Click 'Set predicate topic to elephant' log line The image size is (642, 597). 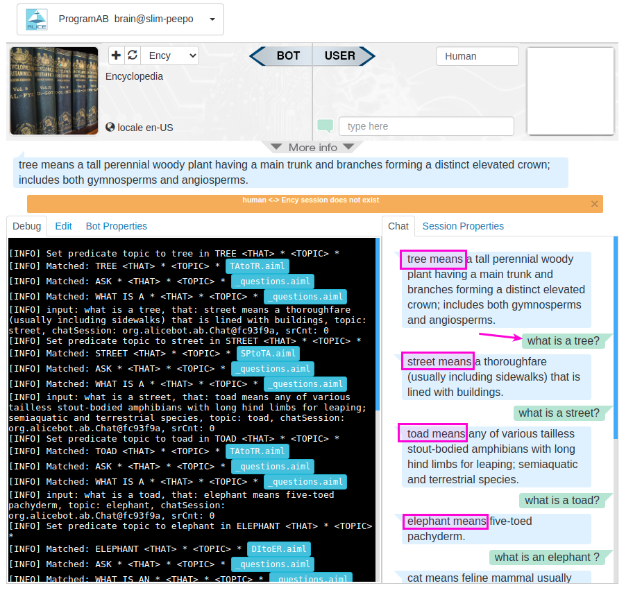[x=190, y=531]
